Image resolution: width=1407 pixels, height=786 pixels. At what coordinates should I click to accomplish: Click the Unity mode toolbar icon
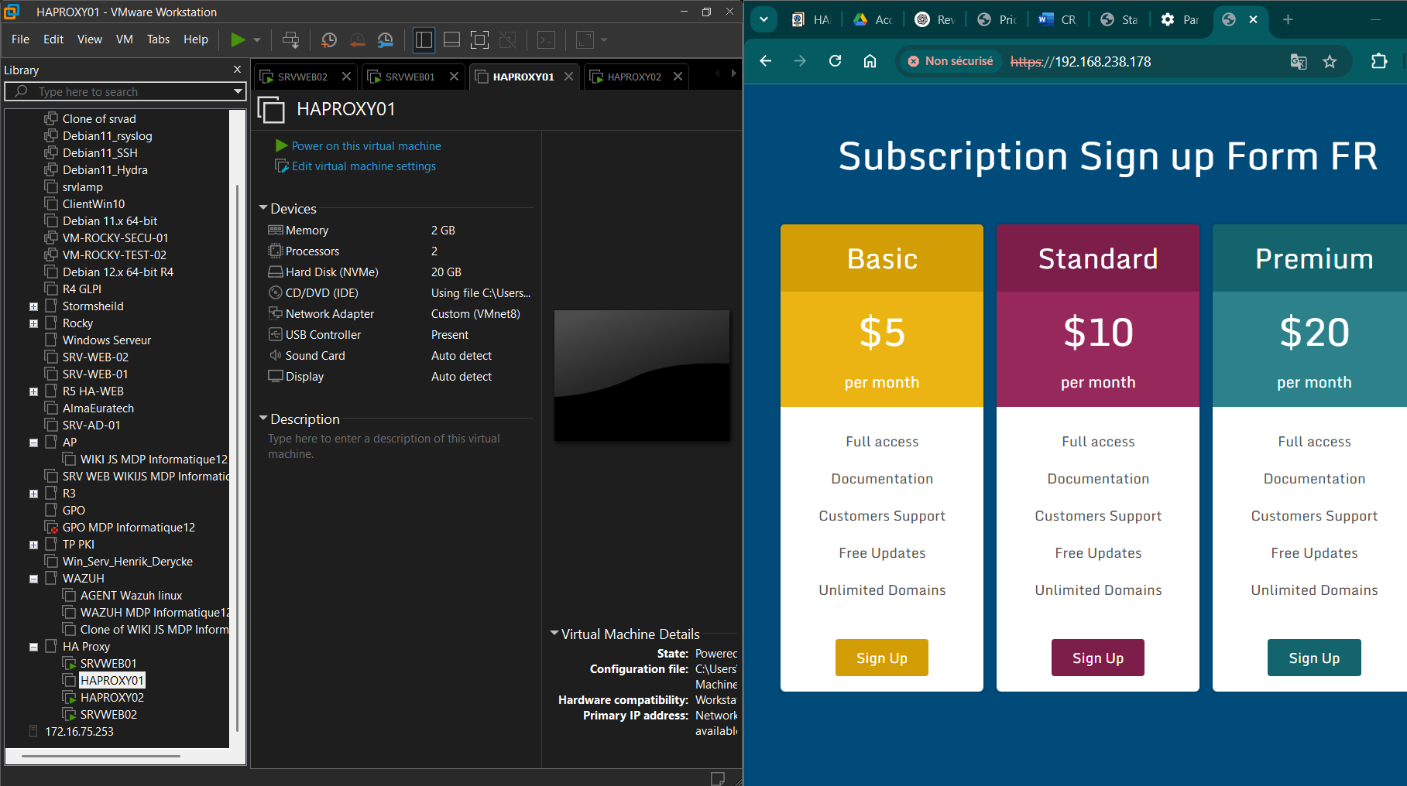point(507,39)
